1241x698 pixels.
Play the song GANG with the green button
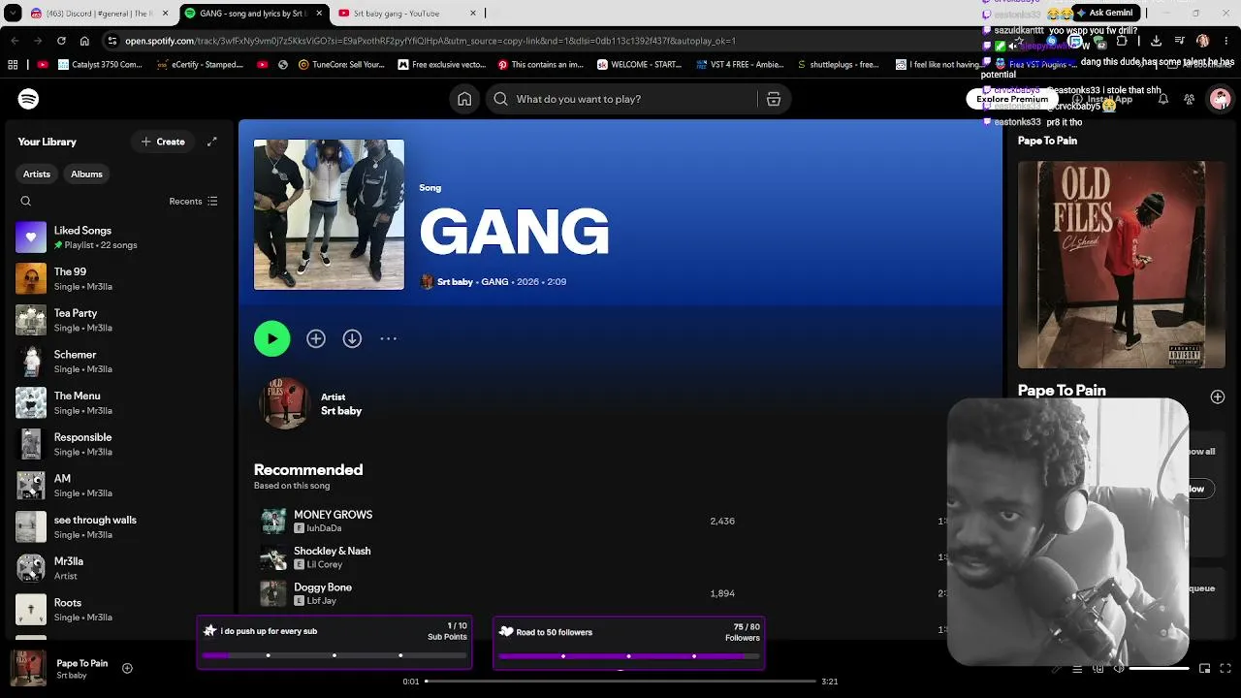(x=271, y=338)
